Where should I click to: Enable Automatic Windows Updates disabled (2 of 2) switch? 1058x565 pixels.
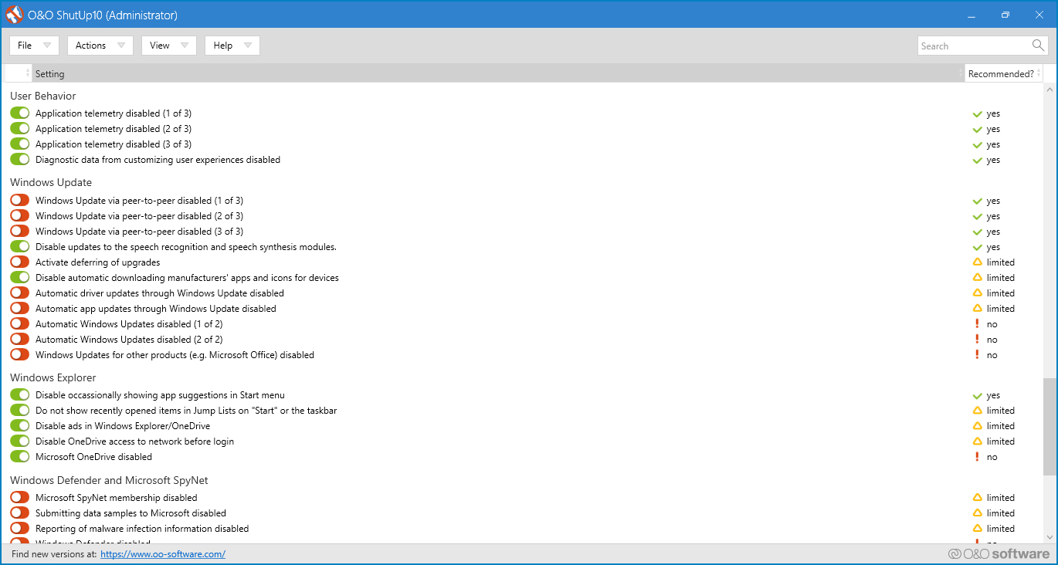point(20,340)
